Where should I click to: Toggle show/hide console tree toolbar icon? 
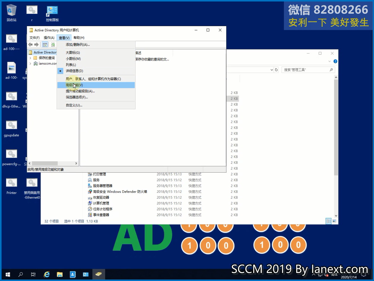[x=45, y=45]
